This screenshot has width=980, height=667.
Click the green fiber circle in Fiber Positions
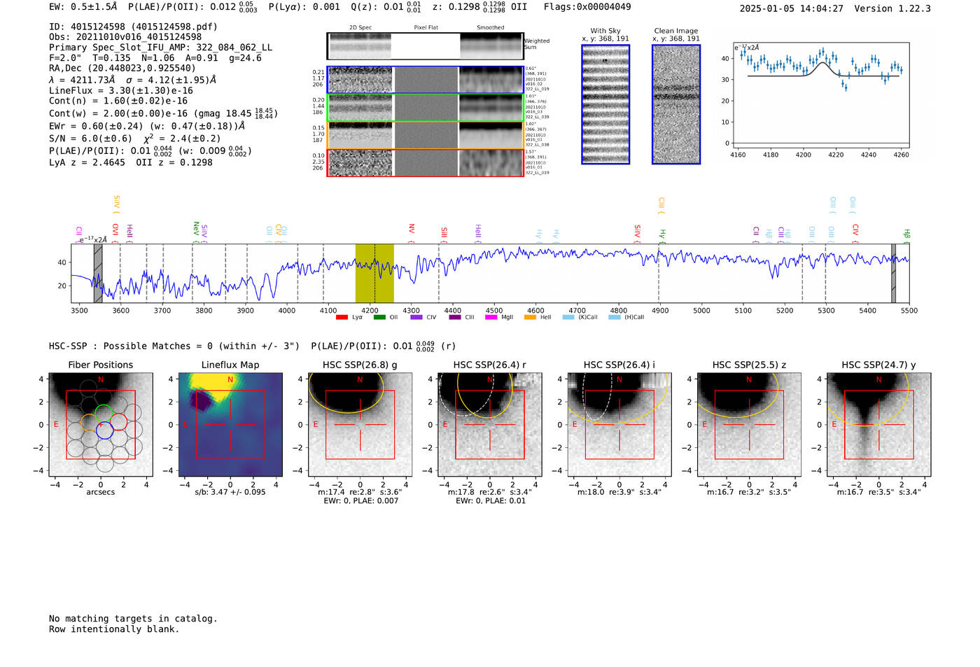click(103, 412)
